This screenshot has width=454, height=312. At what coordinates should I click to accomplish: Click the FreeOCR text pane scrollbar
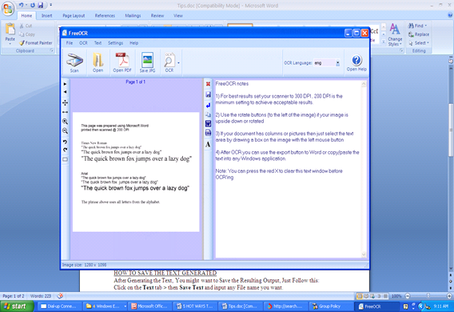(364, 169)
